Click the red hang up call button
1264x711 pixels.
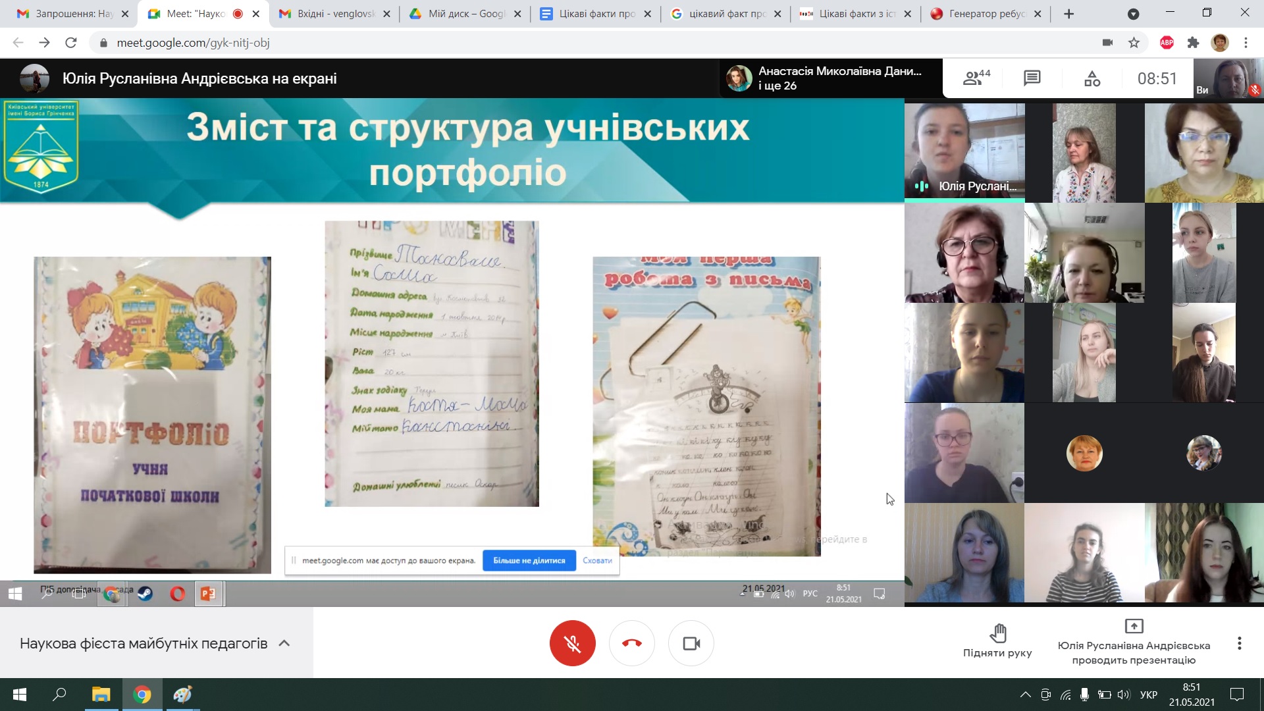[631, 643]
